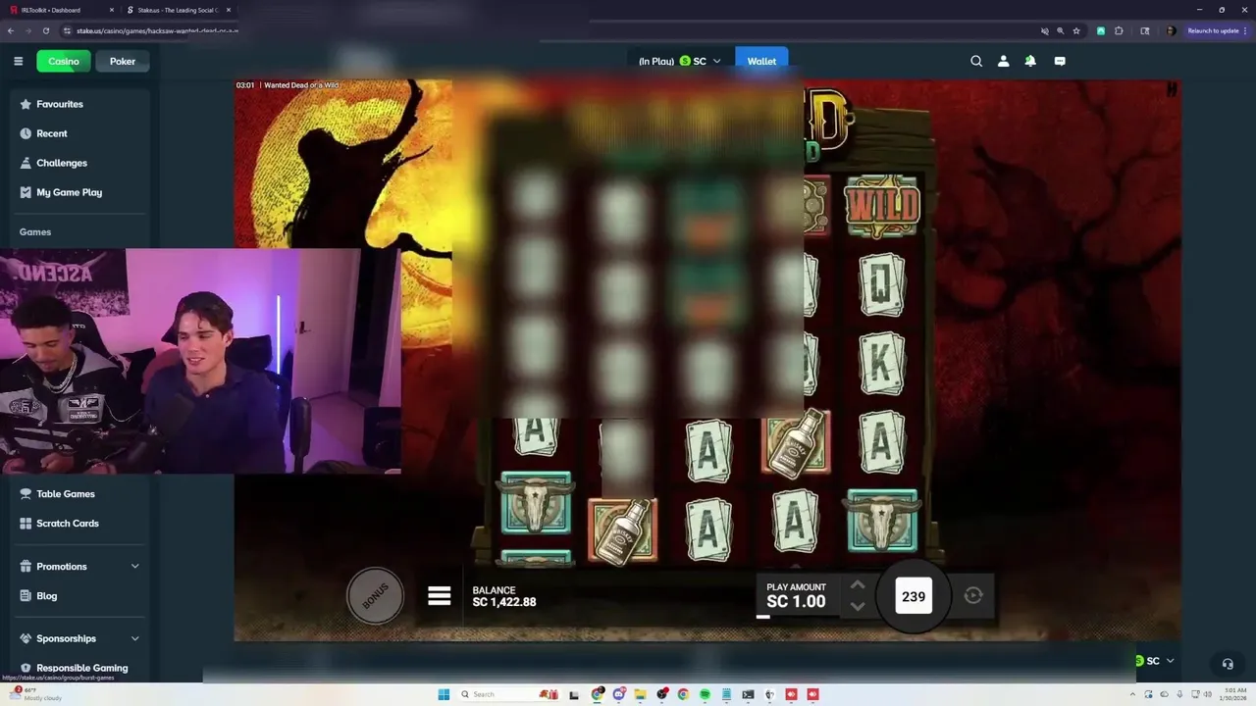This screenshot has height=706, width=1256.
Task: Open the site search
Action: click(976, 61)
